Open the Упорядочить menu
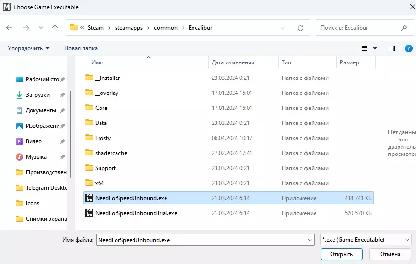Viewport: 416px width, 264px height. (x=28, y=48)
